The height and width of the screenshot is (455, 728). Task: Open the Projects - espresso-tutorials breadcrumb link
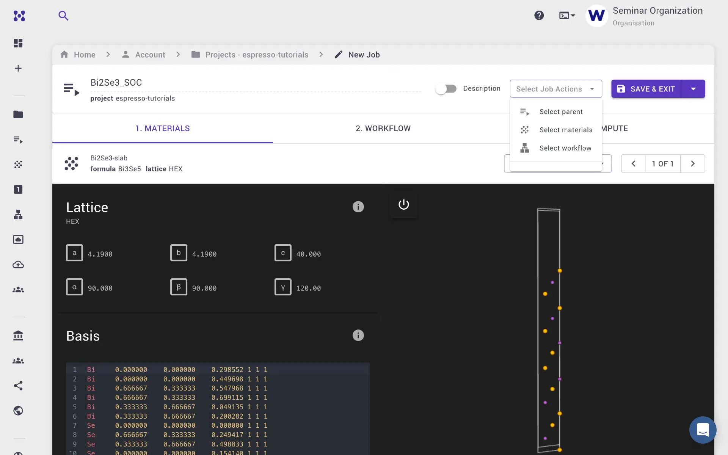coord(256,55)
